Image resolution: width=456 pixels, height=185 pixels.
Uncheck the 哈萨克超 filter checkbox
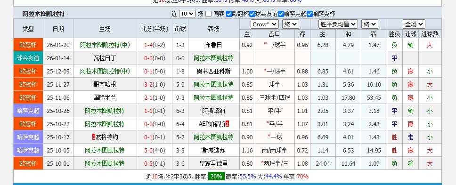281,14
